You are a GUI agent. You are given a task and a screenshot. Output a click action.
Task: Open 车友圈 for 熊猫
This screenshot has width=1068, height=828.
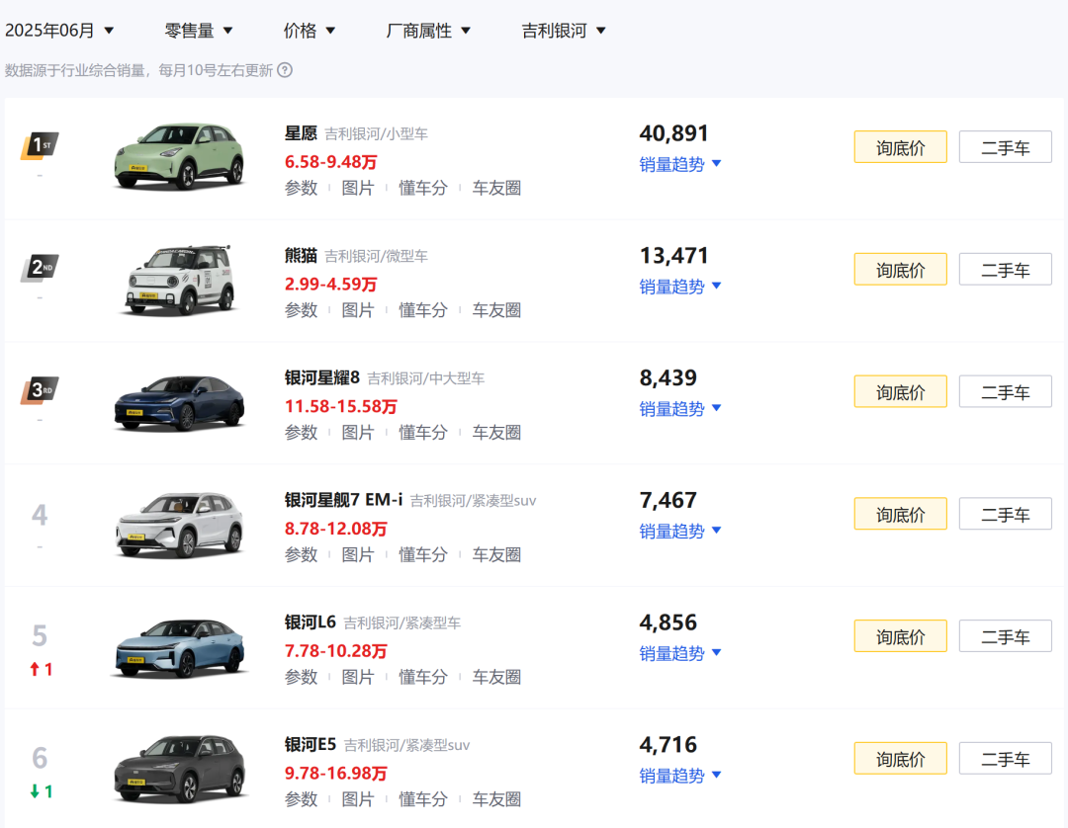(496, 310)
